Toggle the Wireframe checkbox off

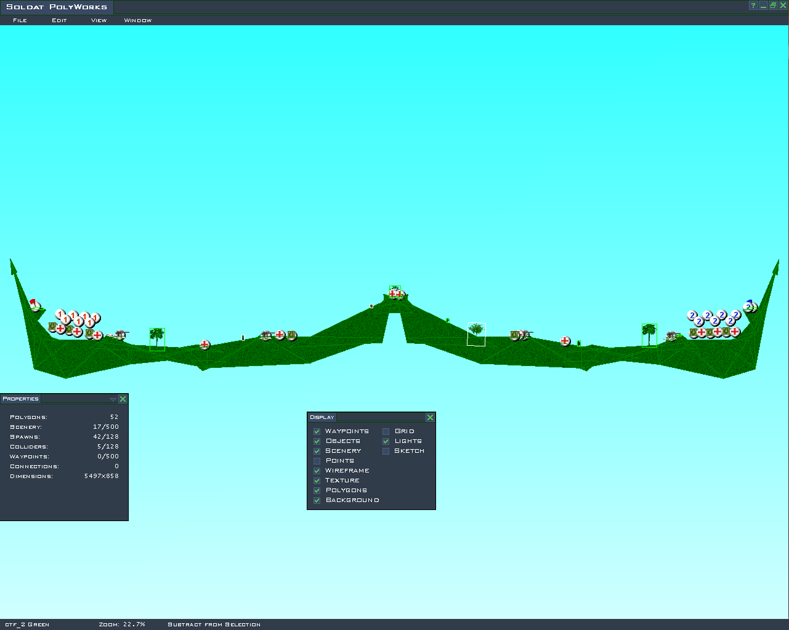pos(317,471)
